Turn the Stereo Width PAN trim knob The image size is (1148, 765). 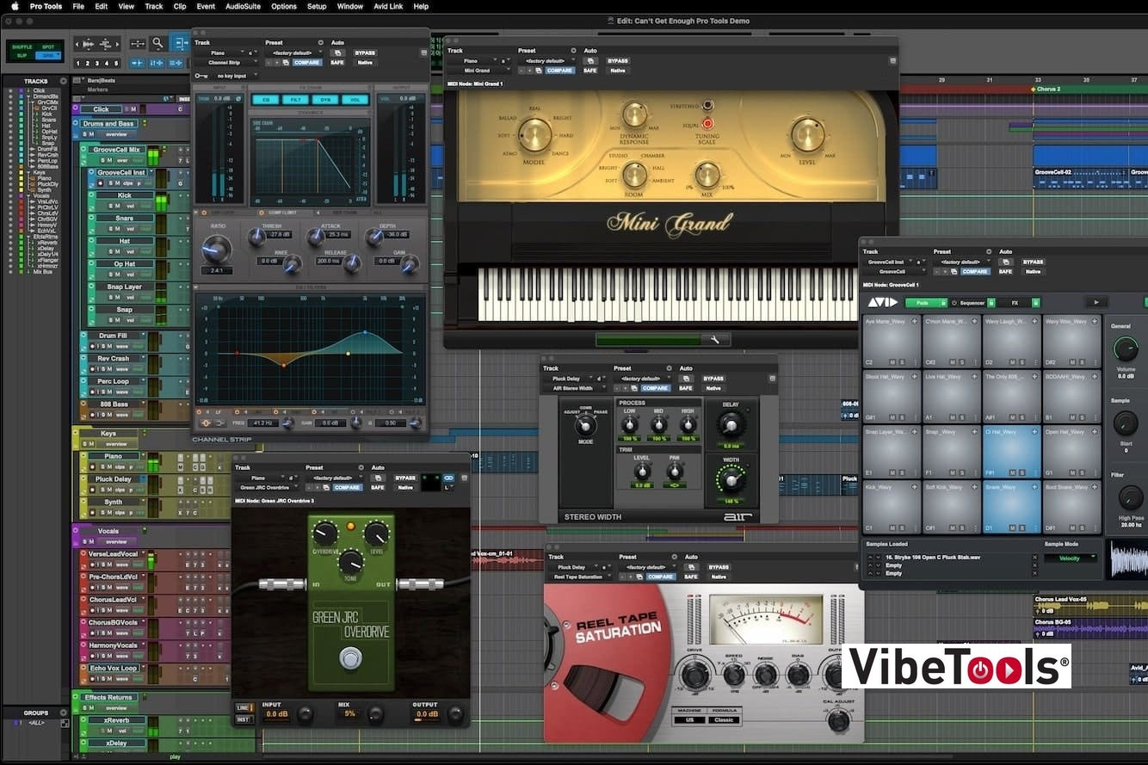[x=675, y=471]
